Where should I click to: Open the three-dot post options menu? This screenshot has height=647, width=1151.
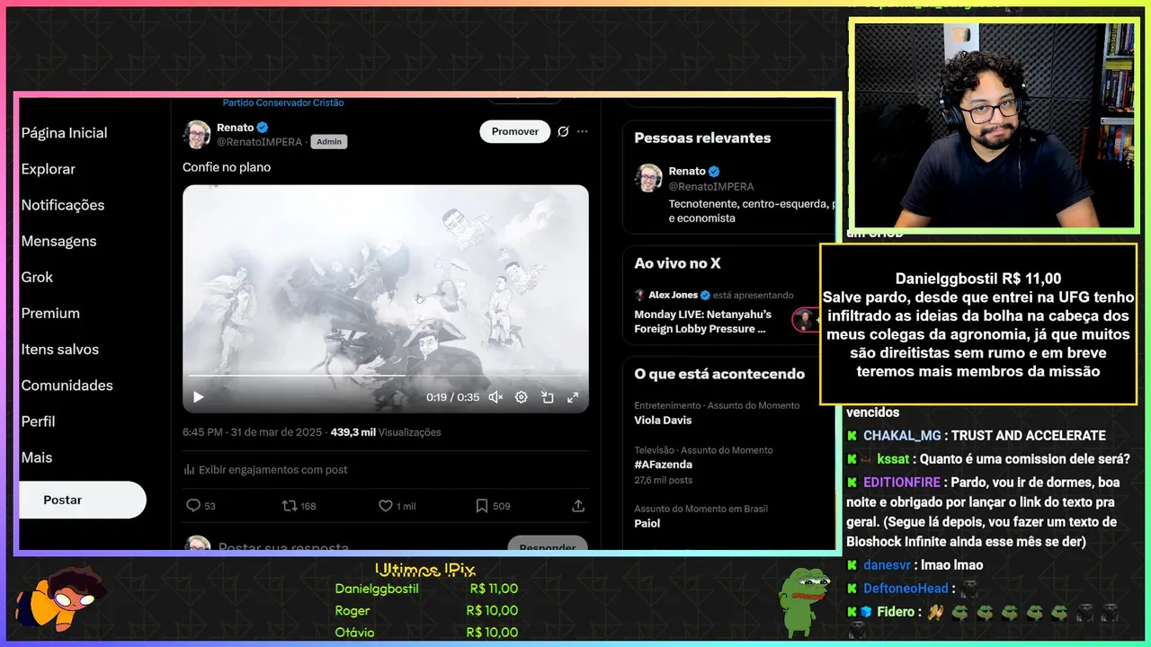point(582,131)
